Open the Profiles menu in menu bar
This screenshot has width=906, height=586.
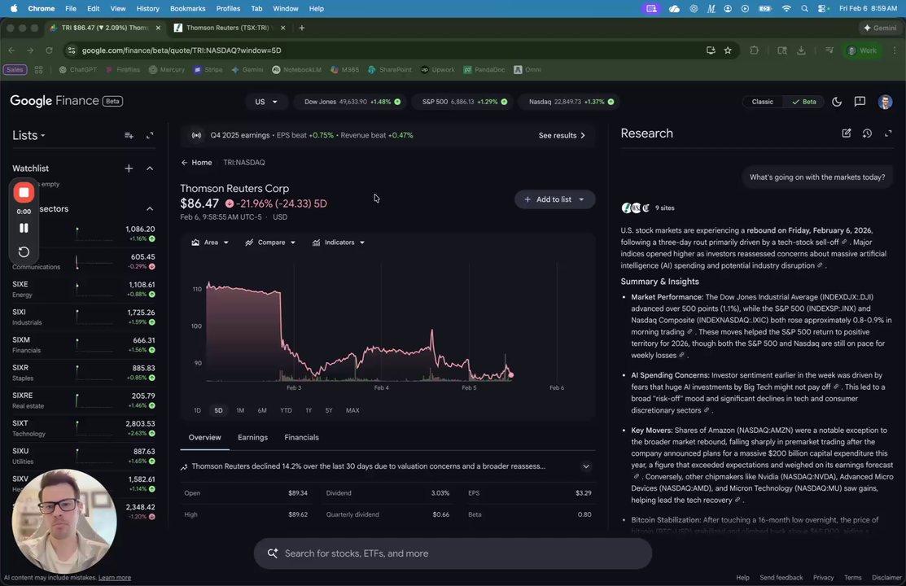[228, 9]
